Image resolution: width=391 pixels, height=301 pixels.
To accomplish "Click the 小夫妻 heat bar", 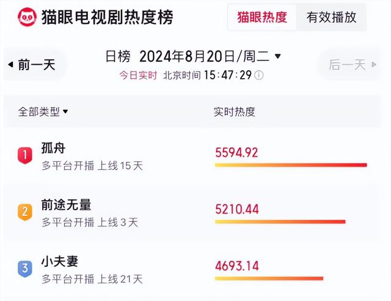I will tap(269, 278).
